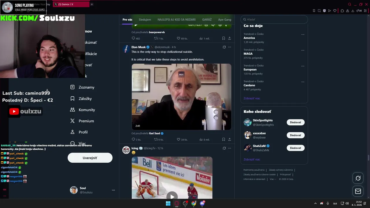Share the bearpowervb post

click(x=230, y=38)
